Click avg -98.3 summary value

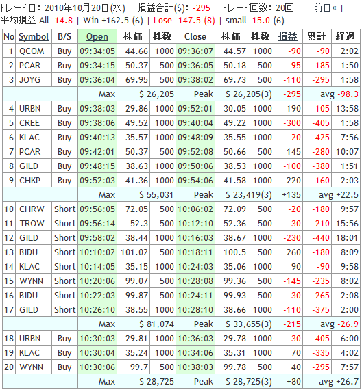(339, 94)
